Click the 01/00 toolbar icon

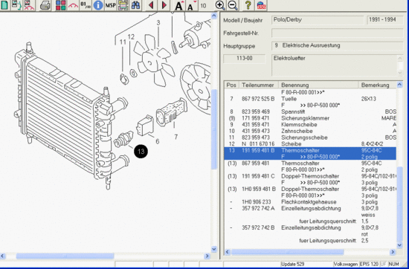coord(86,5)
